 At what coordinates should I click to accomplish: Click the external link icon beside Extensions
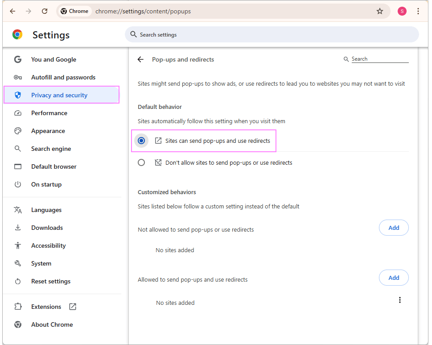click(73, 306)
